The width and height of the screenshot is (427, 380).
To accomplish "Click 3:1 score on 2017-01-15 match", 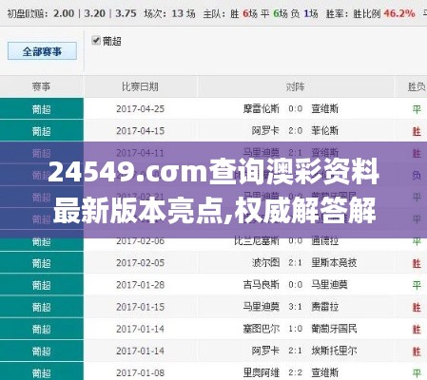I will tap(296, 307).
